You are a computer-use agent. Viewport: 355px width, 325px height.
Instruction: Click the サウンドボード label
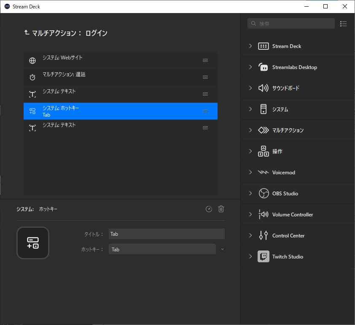[x=286, y=88]
